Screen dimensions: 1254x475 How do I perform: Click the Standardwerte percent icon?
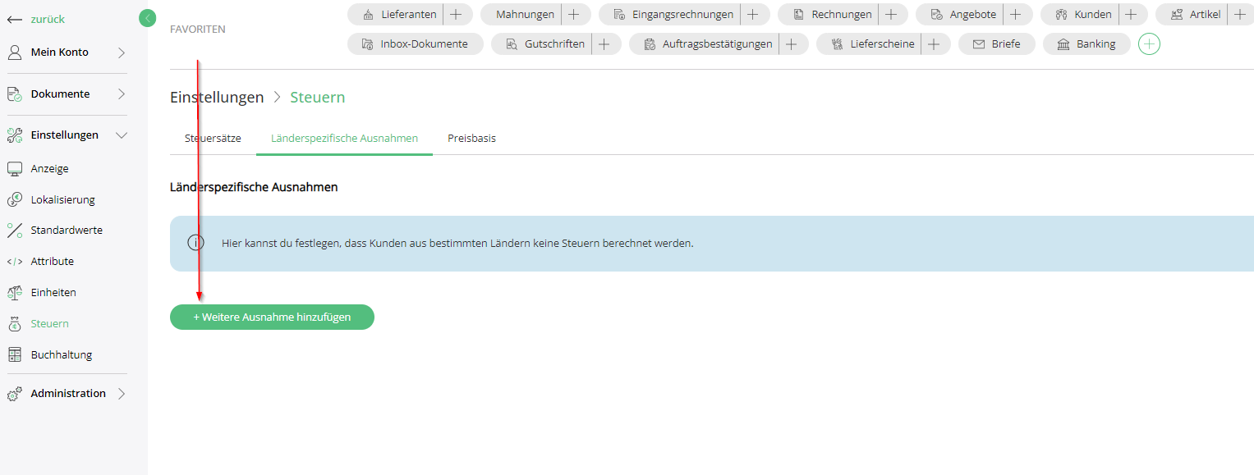[15, 231]
